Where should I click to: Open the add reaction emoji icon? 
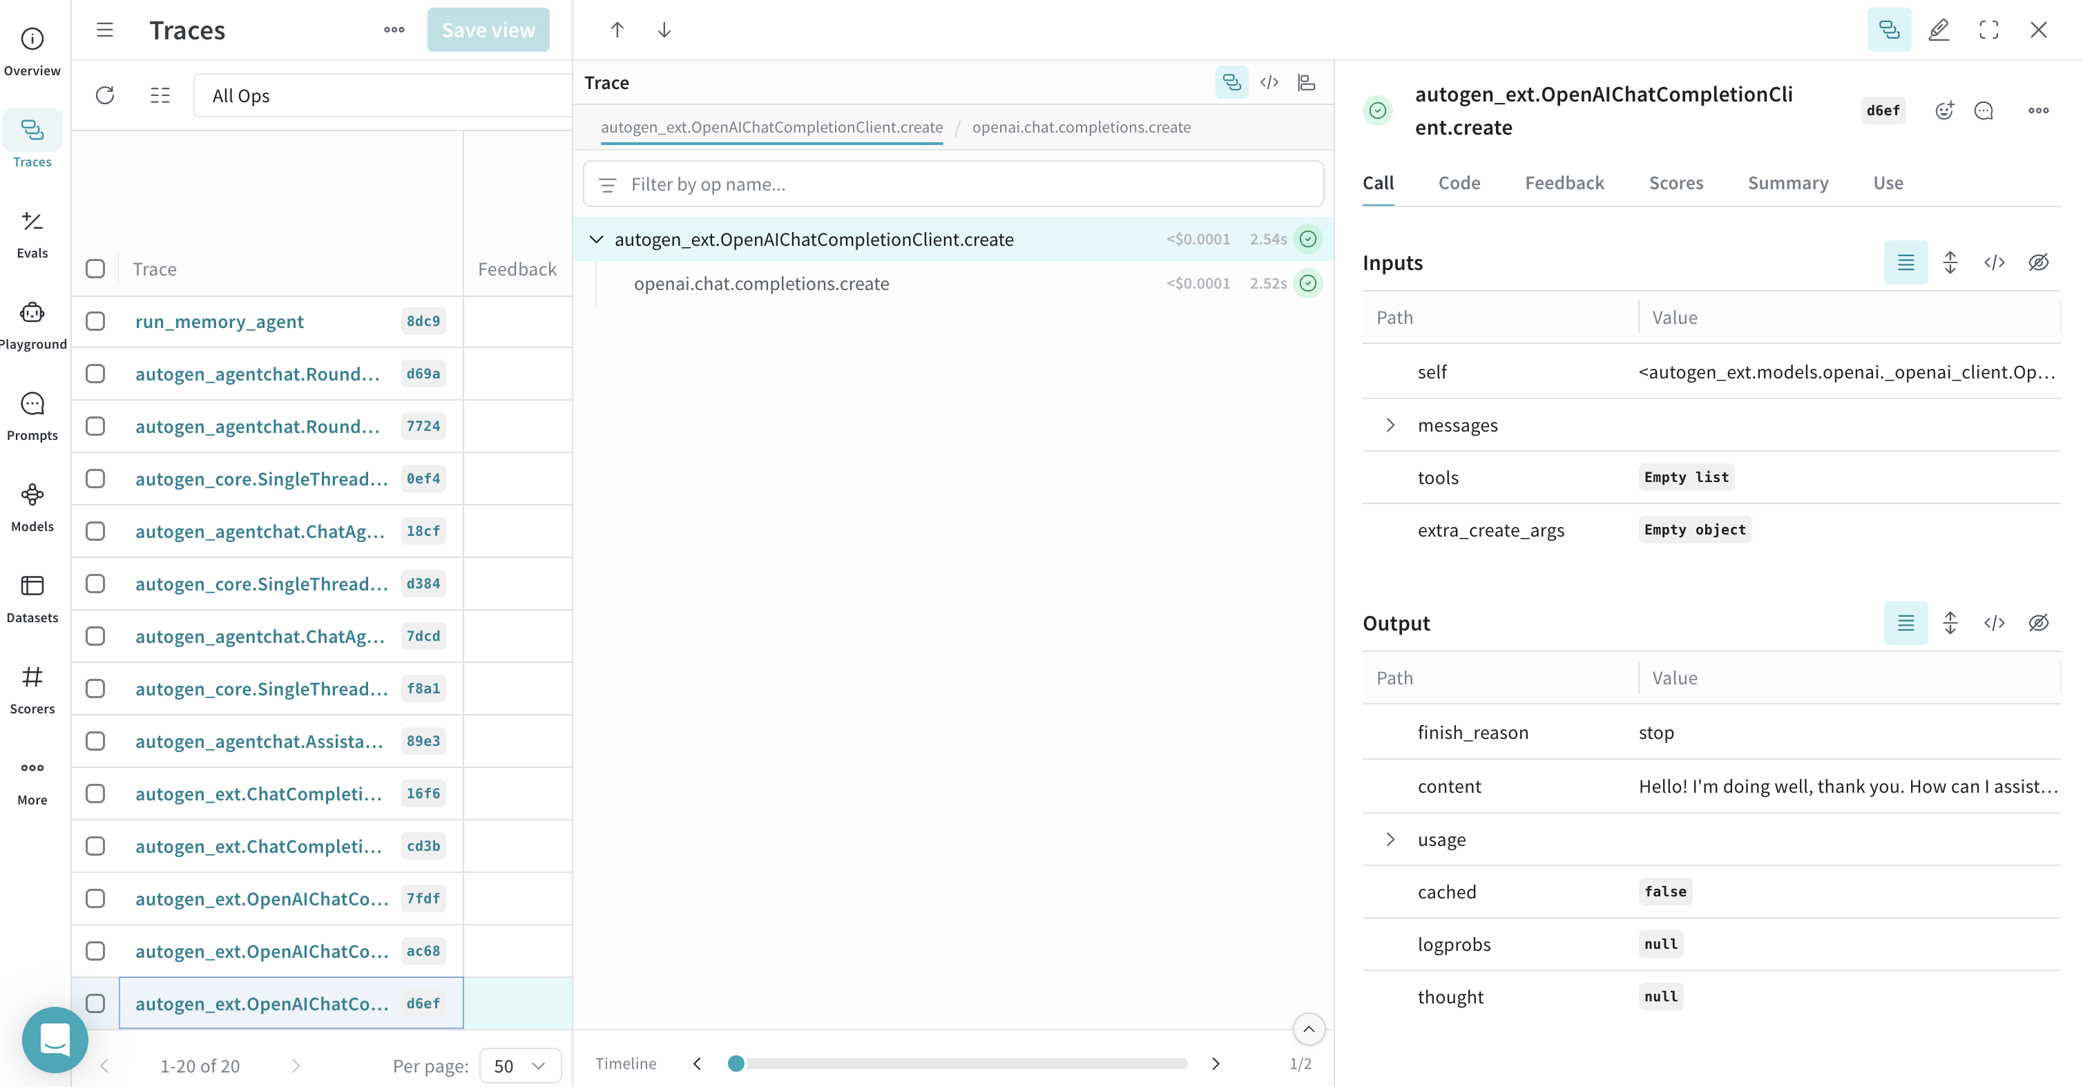(1946, 110)
